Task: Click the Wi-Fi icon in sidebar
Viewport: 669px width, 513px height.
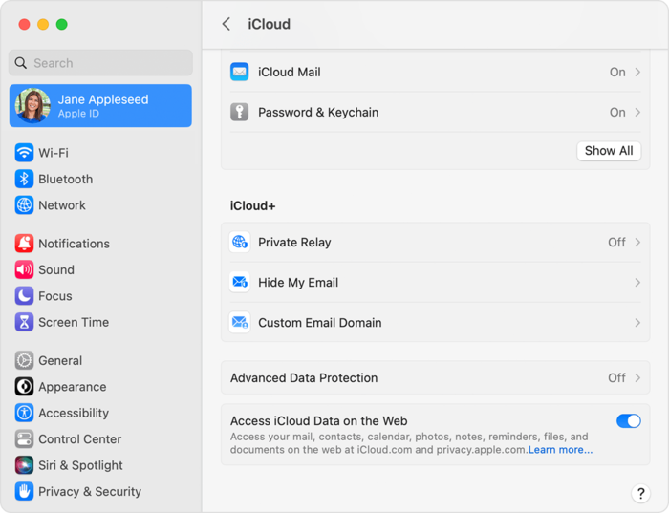Action: [24, 153]
